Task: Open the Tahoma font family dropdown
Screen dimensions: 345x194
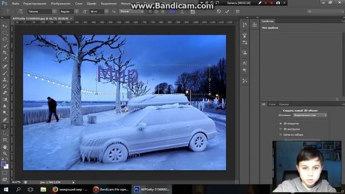Action: coord(54,11)
